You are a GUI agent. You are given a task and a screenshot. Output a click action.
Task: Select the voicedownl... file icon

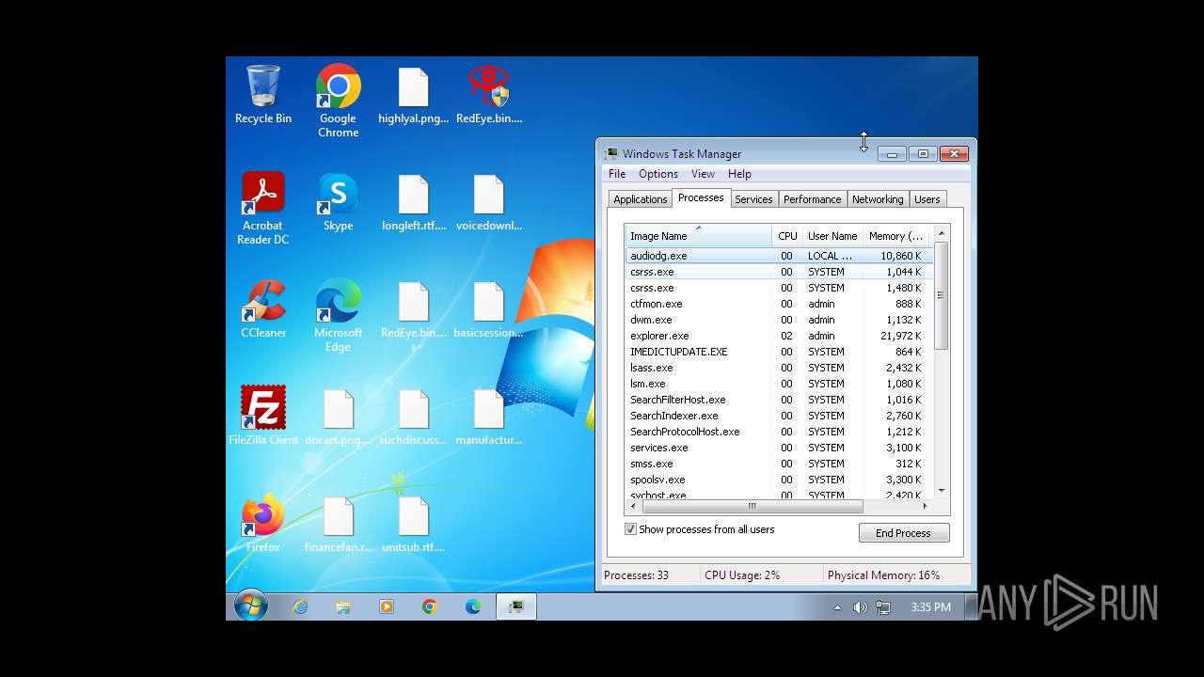tap(488, 201)
